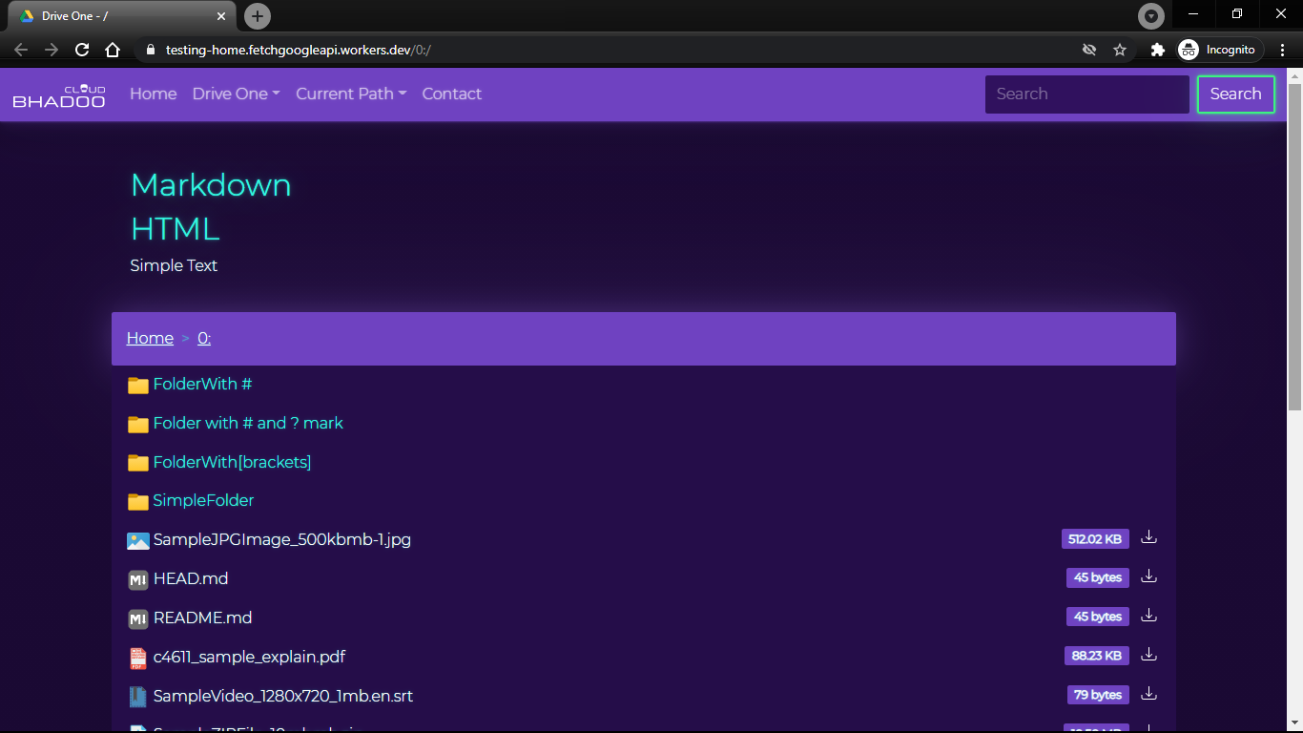
Task: Click the browser address bar URL
Action: pos(299,50)
